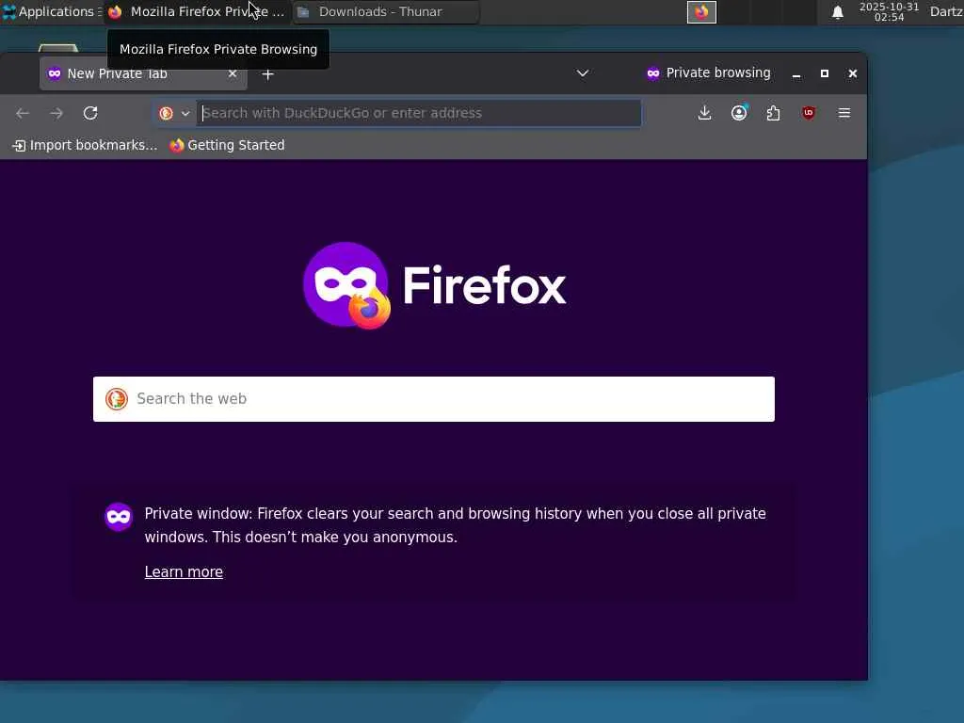Screen dimensions: 964x723
Task: Click the date and time clock
Action: point(889,11)
